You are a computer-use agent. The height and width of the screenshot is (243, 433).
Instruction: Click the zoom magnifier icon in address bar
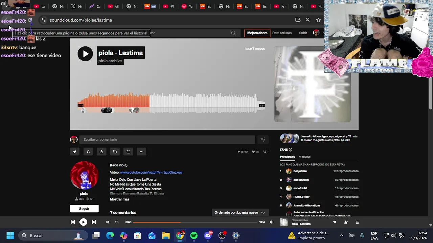pos(308,20)
